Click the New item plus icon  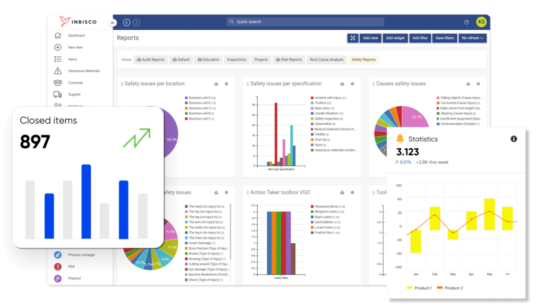coord(57,47)
